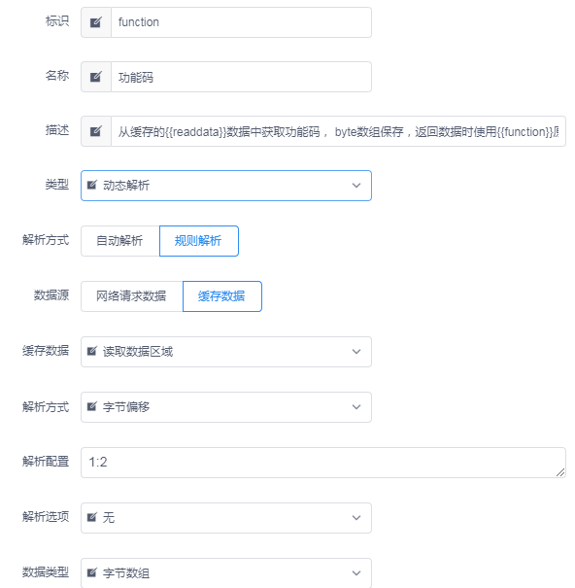This screenshot has height=588, width=575.
Task: Open the 缓存数据 dropdown arrow for 读取数据区域
Action: (356, 352)
